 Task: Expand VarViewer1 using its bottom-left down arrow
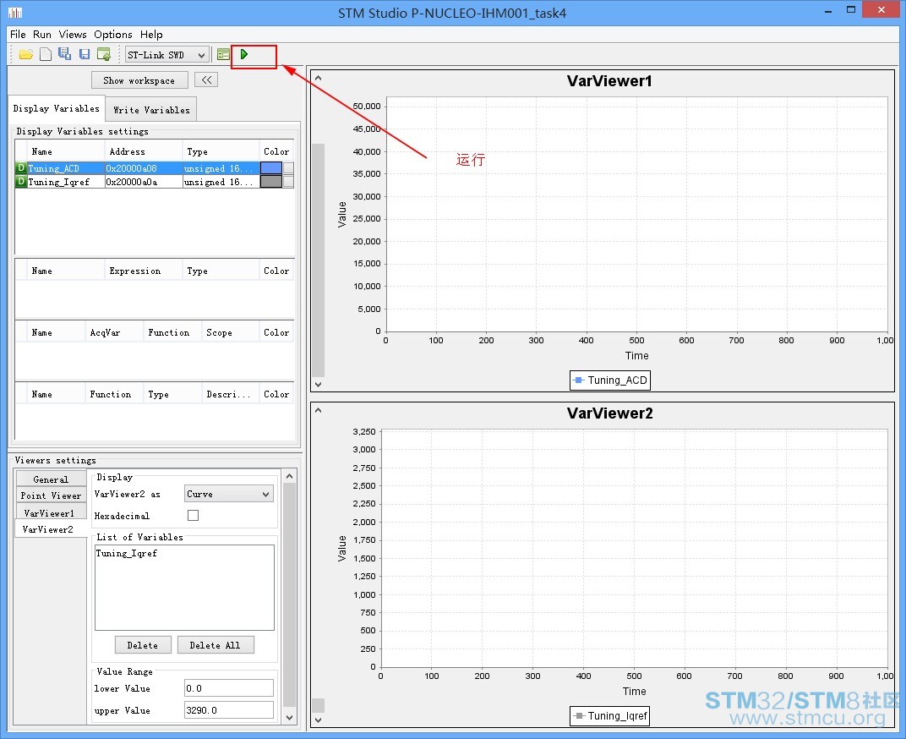(x=318, y=384)
